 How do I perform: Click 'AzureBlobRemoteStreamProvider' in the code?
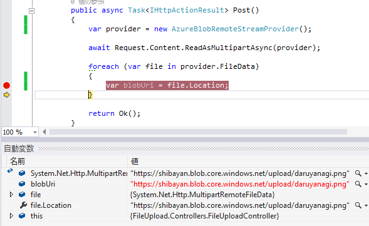pos(235,29)
